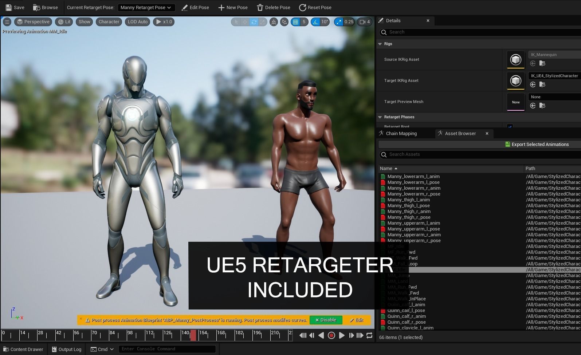This screenshot has height=355, width=581.
Task: Save the retargeter asset
Action: [15, 7]
